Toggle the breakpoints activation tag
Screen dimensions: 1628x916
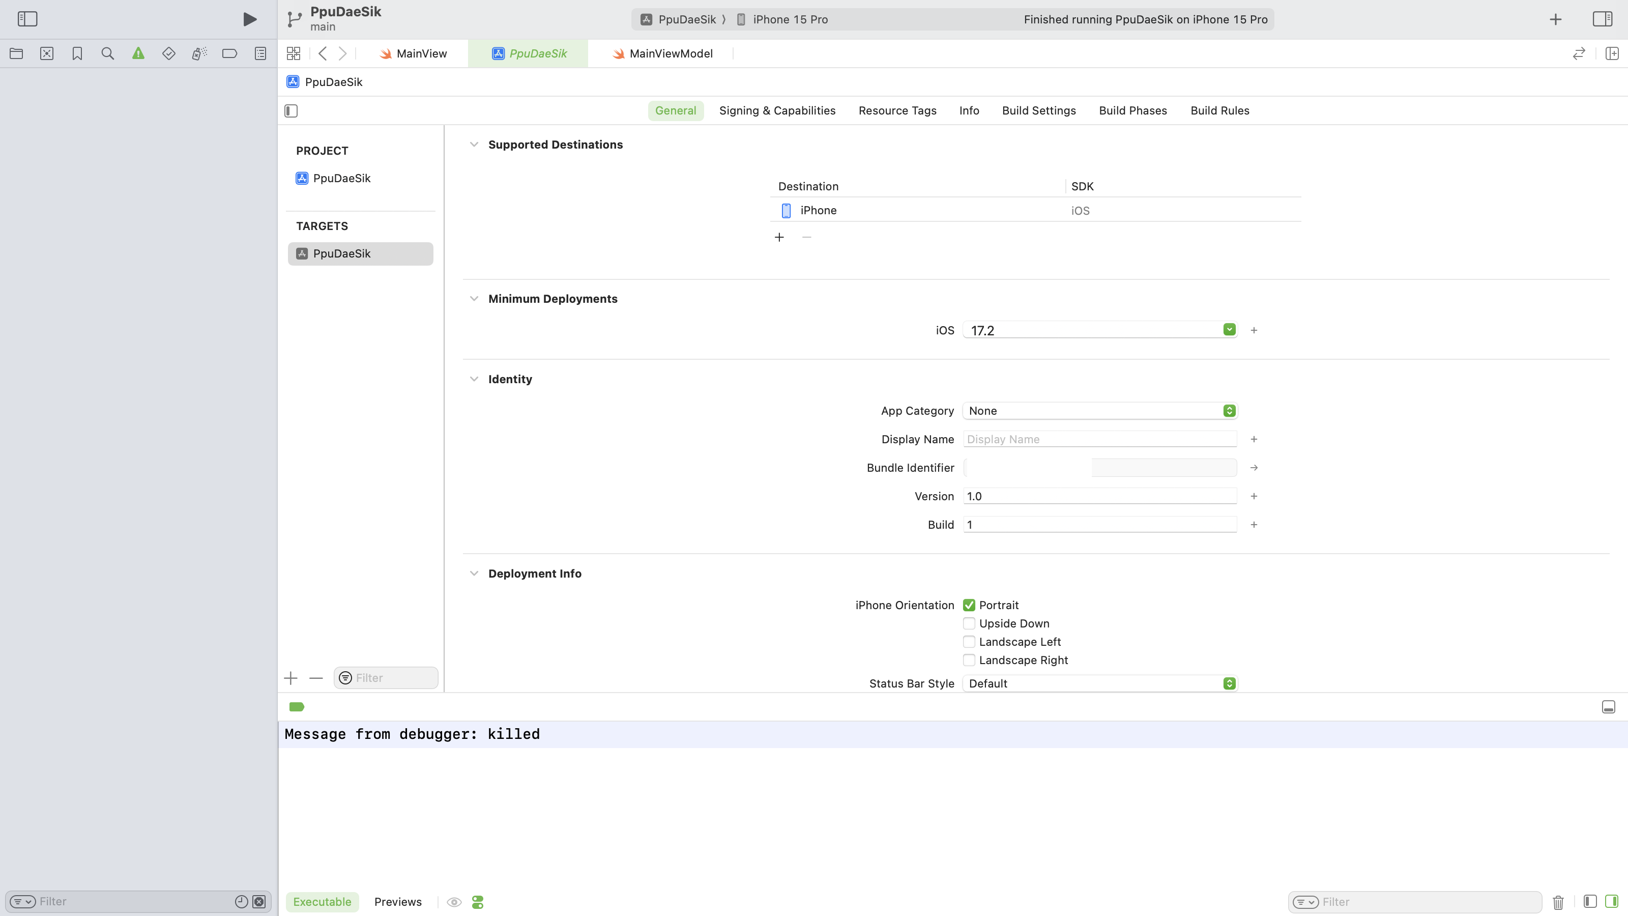(297, 707)
